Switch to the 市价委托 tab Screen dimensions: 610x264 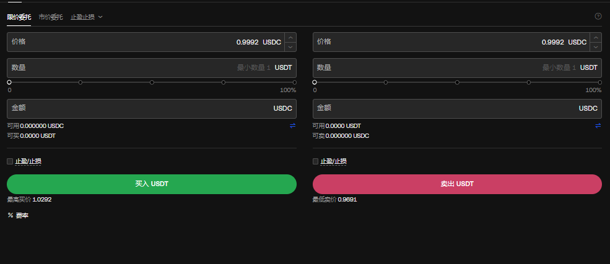[x=50, y=17]
